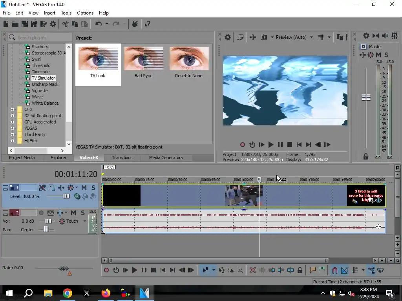Click Play From Start in preview controls
Image resolution: width=402 pixels, height=301 pixels.
[261, 145]
